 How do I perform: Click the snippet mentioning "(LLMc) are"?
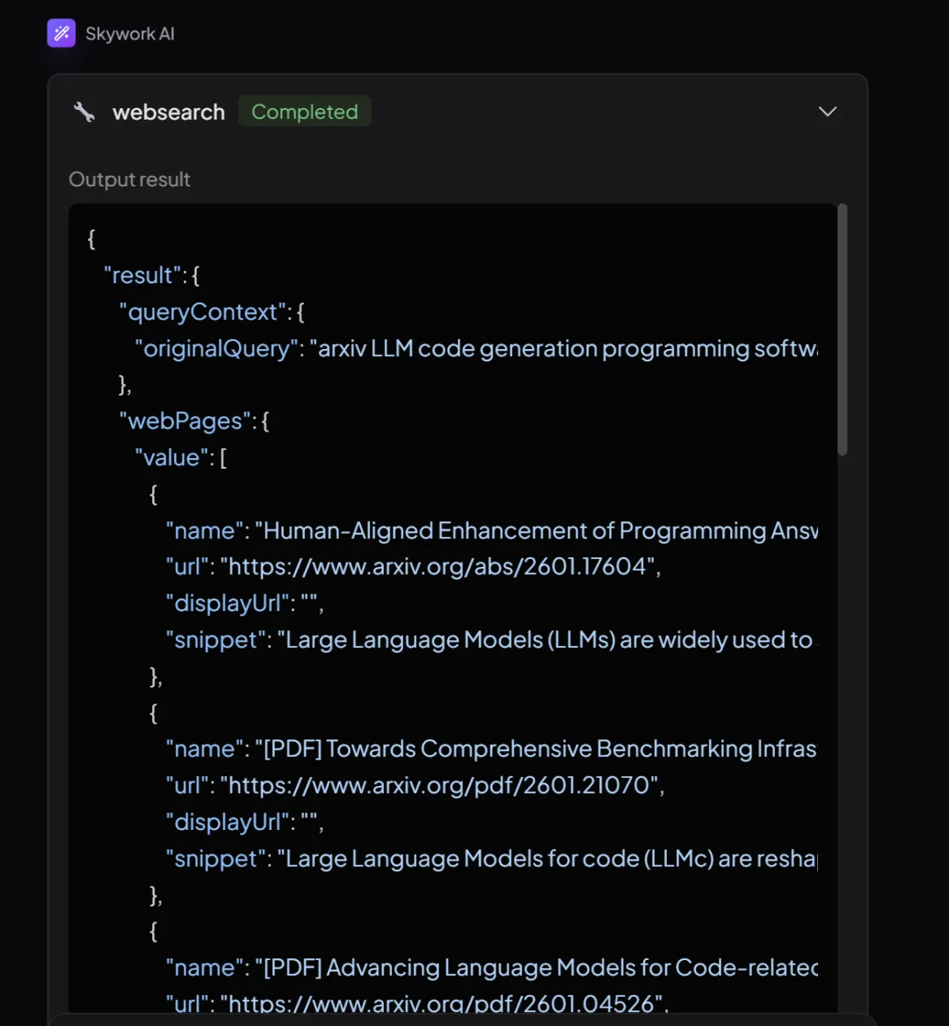click(547, 858)
